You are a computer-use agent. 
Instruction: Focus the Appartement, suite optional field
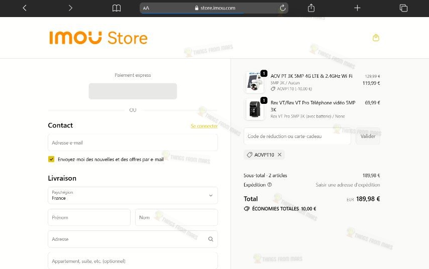(x=133, y=261)
